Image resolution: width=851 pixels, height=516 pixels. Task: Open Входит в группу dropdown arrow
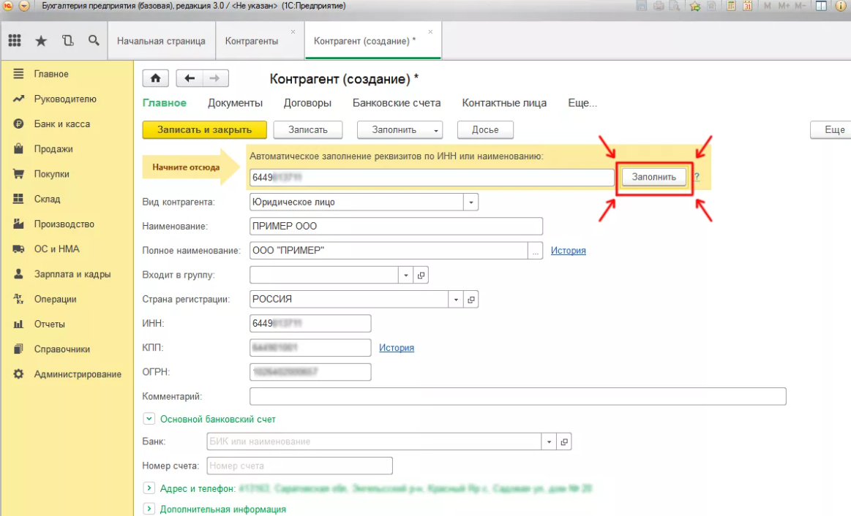pyautogui.click(x=405, y=276)
